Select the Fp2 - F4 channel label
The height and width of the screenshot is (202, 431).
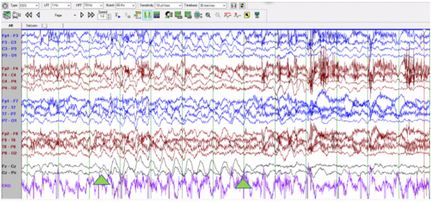(10, 68)
